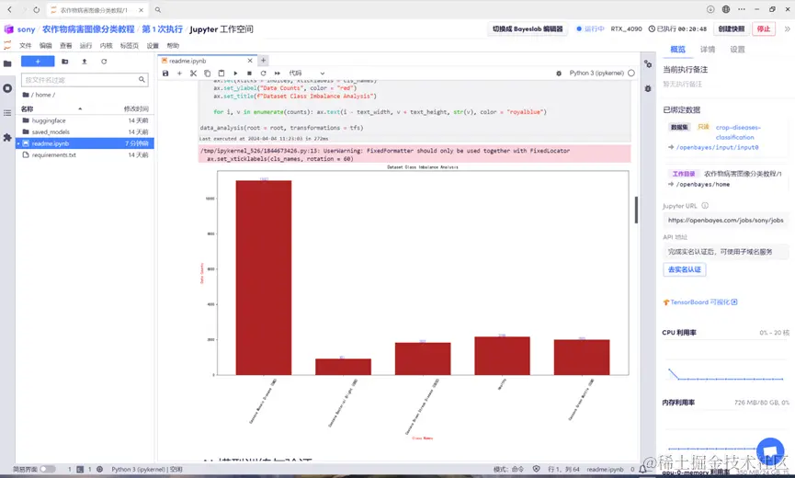
Task: Create a new launcher with the blue plus button
Action: tap(38, 62)
